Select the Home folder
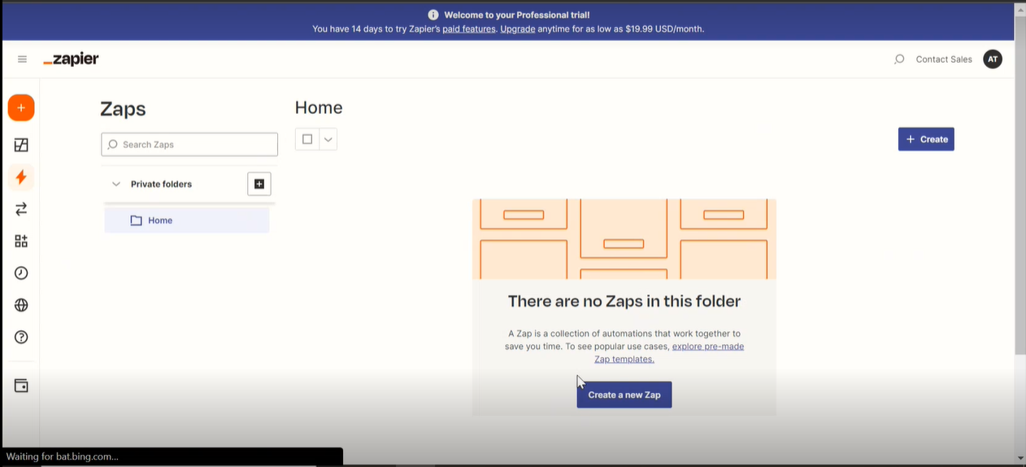1026x467 pixels. tap(187, 220)
